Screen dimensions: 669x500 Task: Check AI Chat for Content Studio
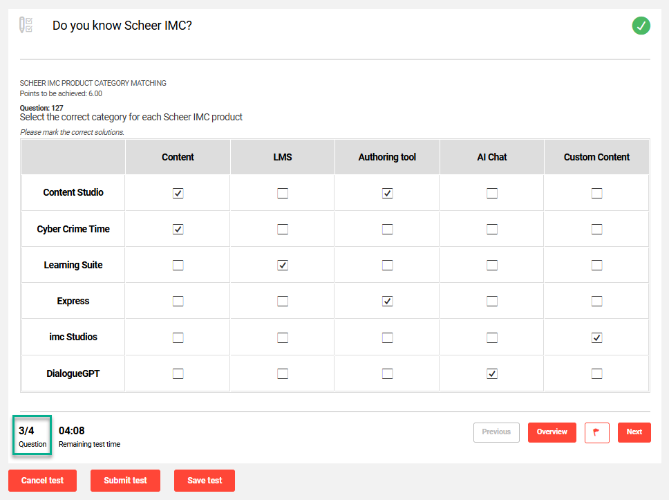click(492, 193)
